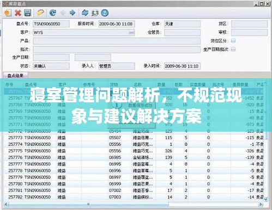Click the empty 批次 field
The image size is (272, 210).
point(117,50)
